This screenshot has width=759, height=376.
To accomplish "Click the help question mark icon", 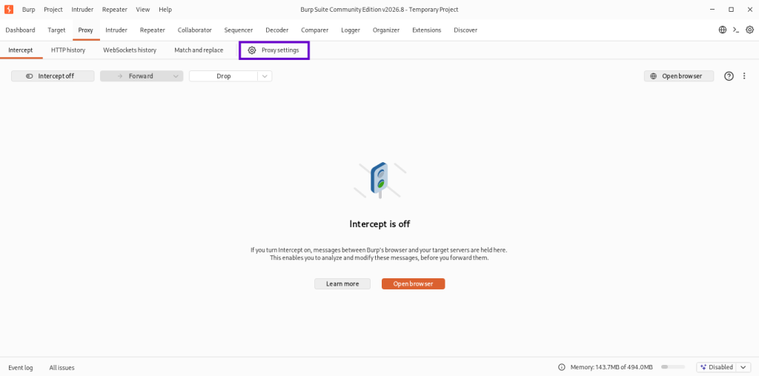I will coord(729,76).
